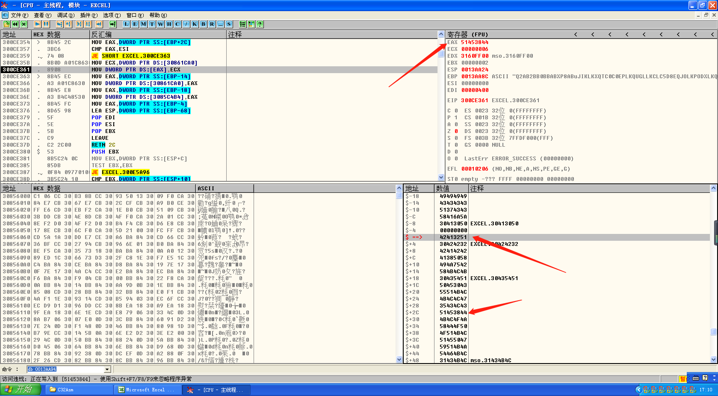Open Run trace with the ellipsis icon
The image size is (718, 396).
[x=220, y=24]
